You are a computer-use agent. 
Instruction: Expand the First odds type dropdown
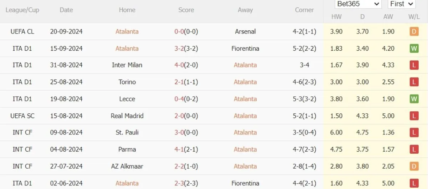tap(401, 4)
